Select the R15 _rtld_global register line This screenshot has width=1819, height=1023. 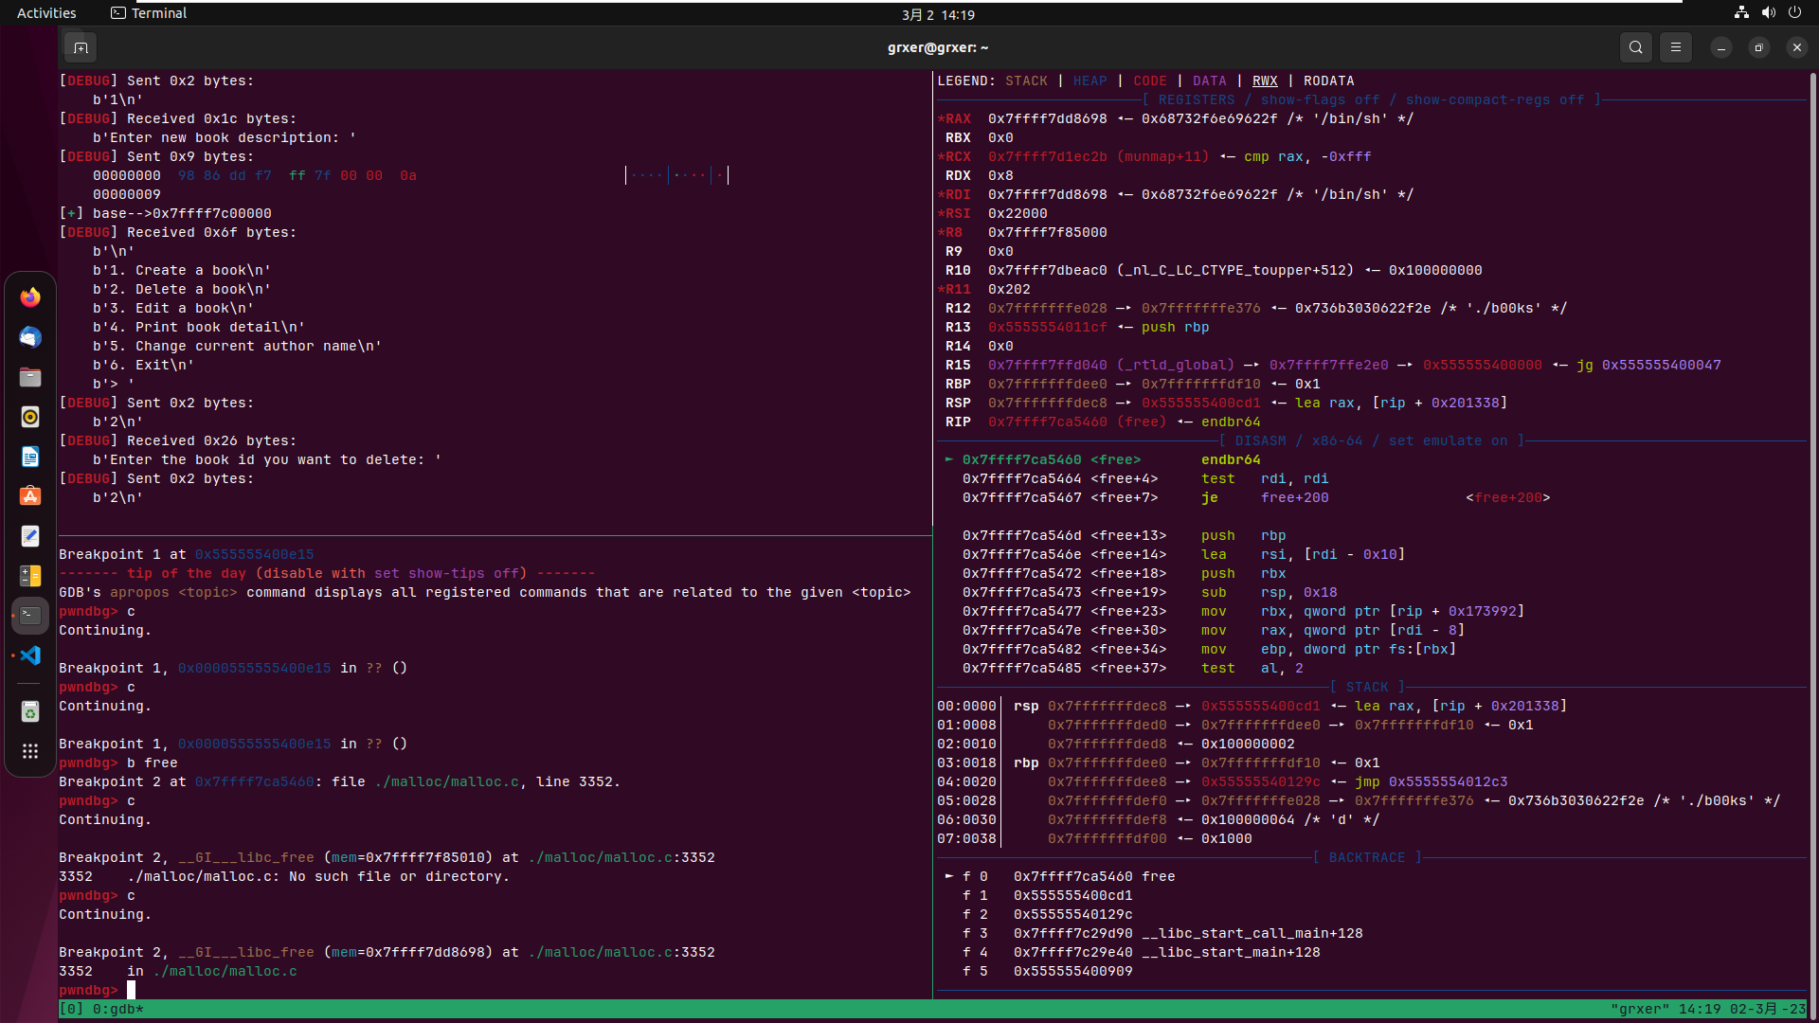pyautogui.click(x=1333, y=366)
